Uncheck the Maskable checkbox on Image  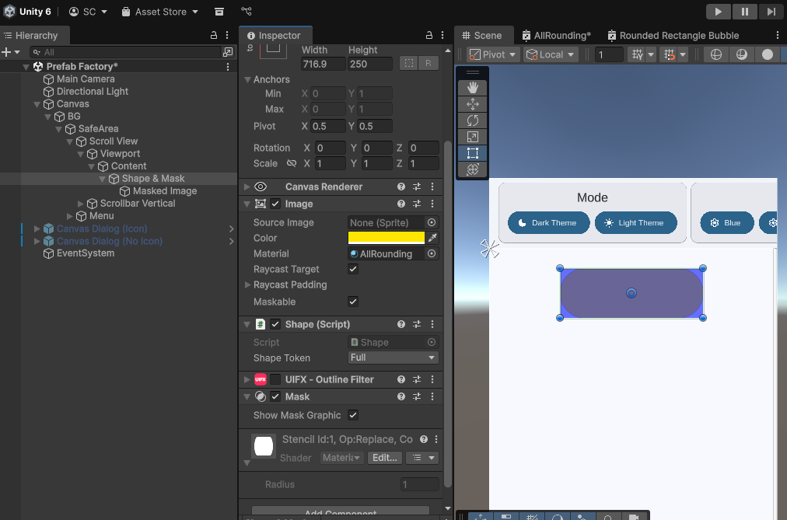coord(352,302)
